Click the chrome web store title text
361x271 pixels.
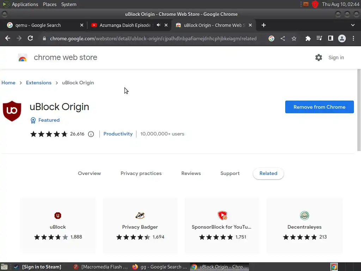coord(65,58)
